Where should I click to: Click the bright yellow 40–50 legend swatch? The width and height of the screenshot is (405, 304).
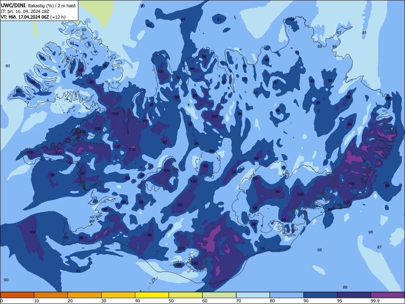point(152,295)
